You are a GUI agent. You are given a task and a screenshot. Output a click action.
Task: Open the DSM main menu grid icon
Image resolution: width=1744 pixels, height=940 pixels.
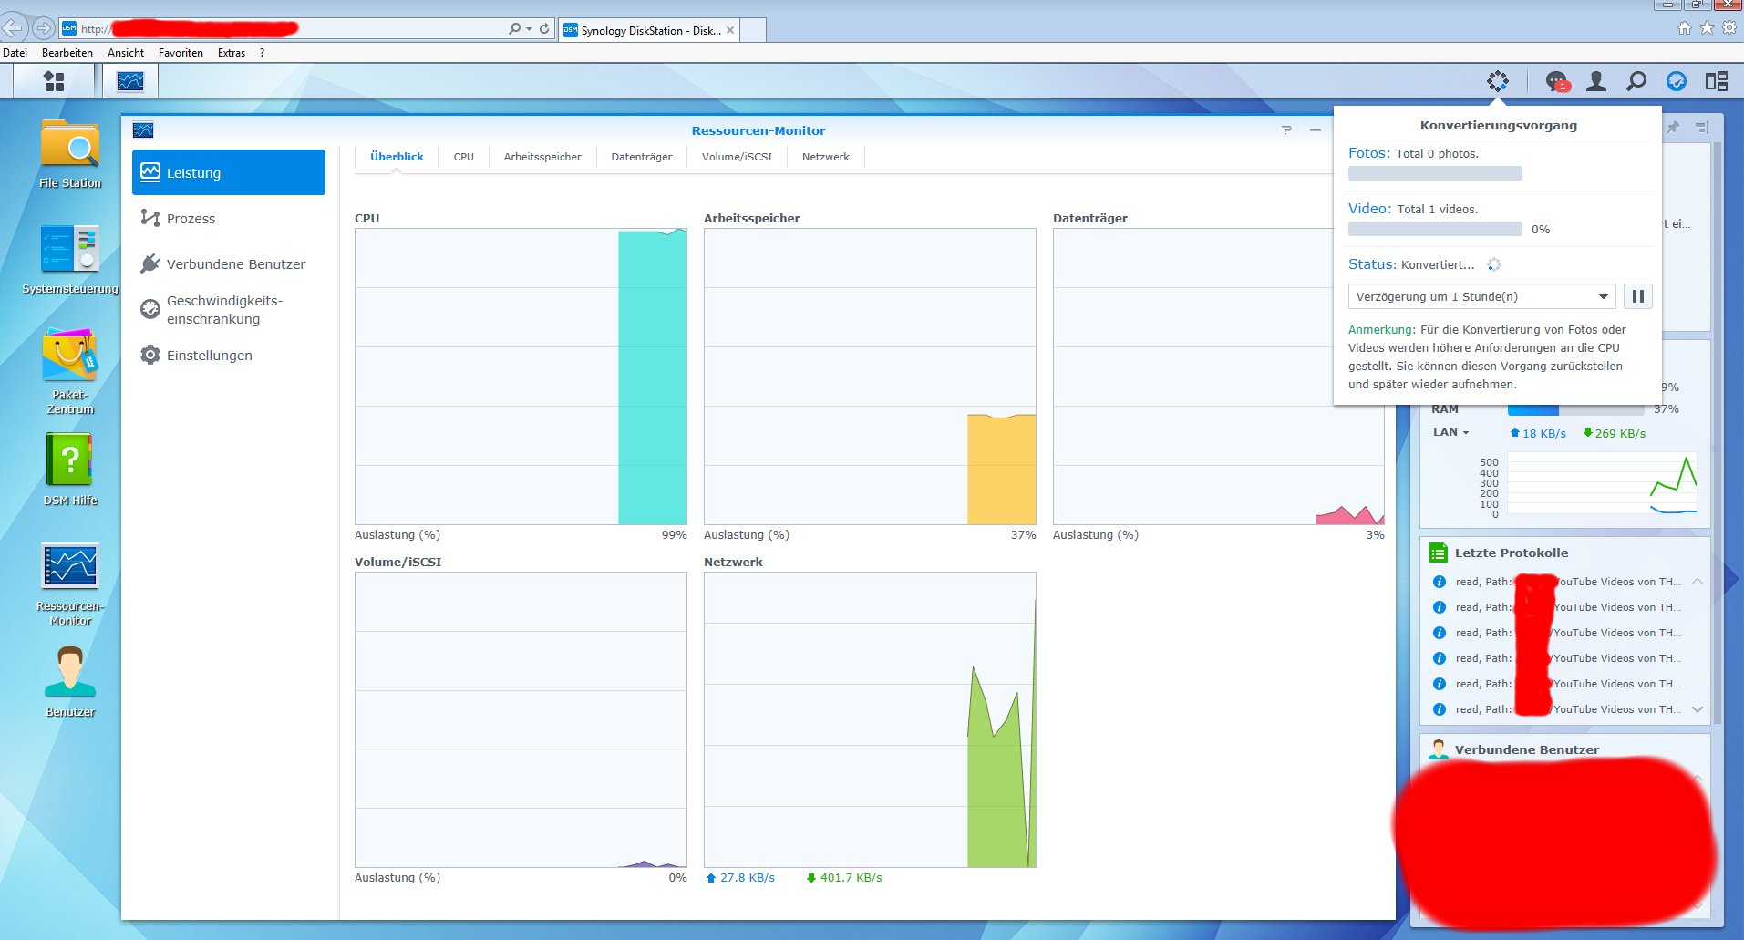click(x=54, y=82)
